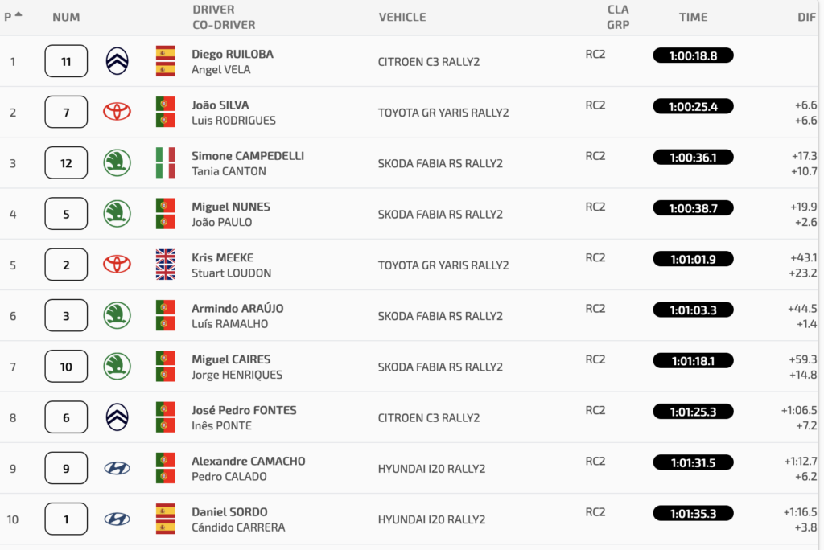Click the sort arrow on P column
The width and height of the screenshot is (824, 550).
tap(19, 14)
